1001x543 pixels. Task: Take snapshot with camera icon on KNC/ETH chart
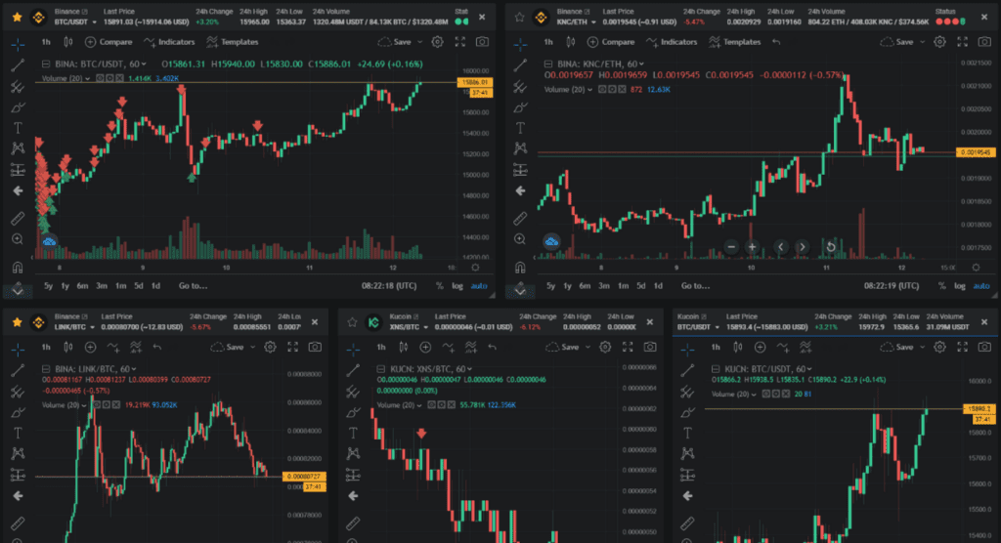point(984,42)
